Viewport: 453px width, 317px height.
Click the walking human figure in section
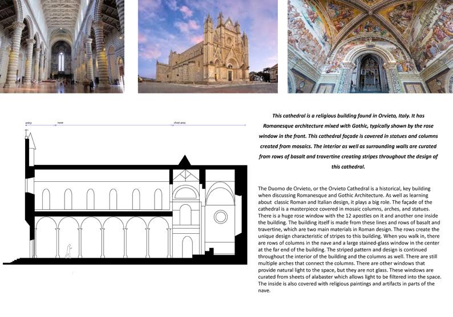point(68,251)
